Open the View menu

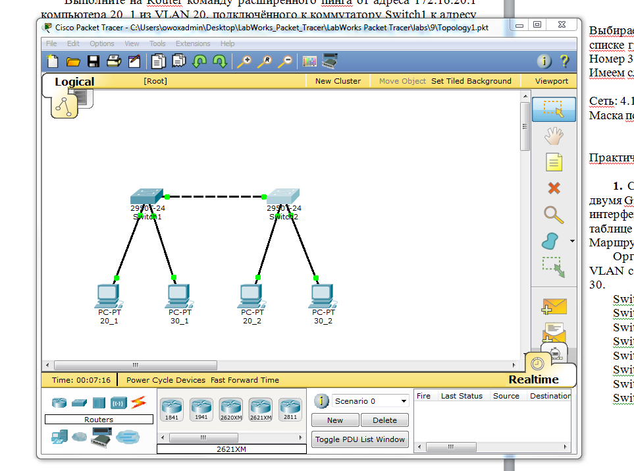point(132,43)
